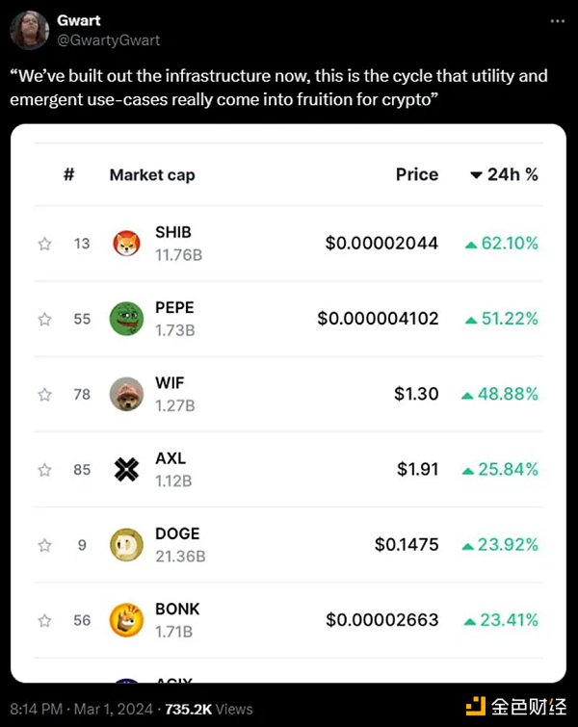
Task: Sort the table by Price header
Action: point(416,175)
